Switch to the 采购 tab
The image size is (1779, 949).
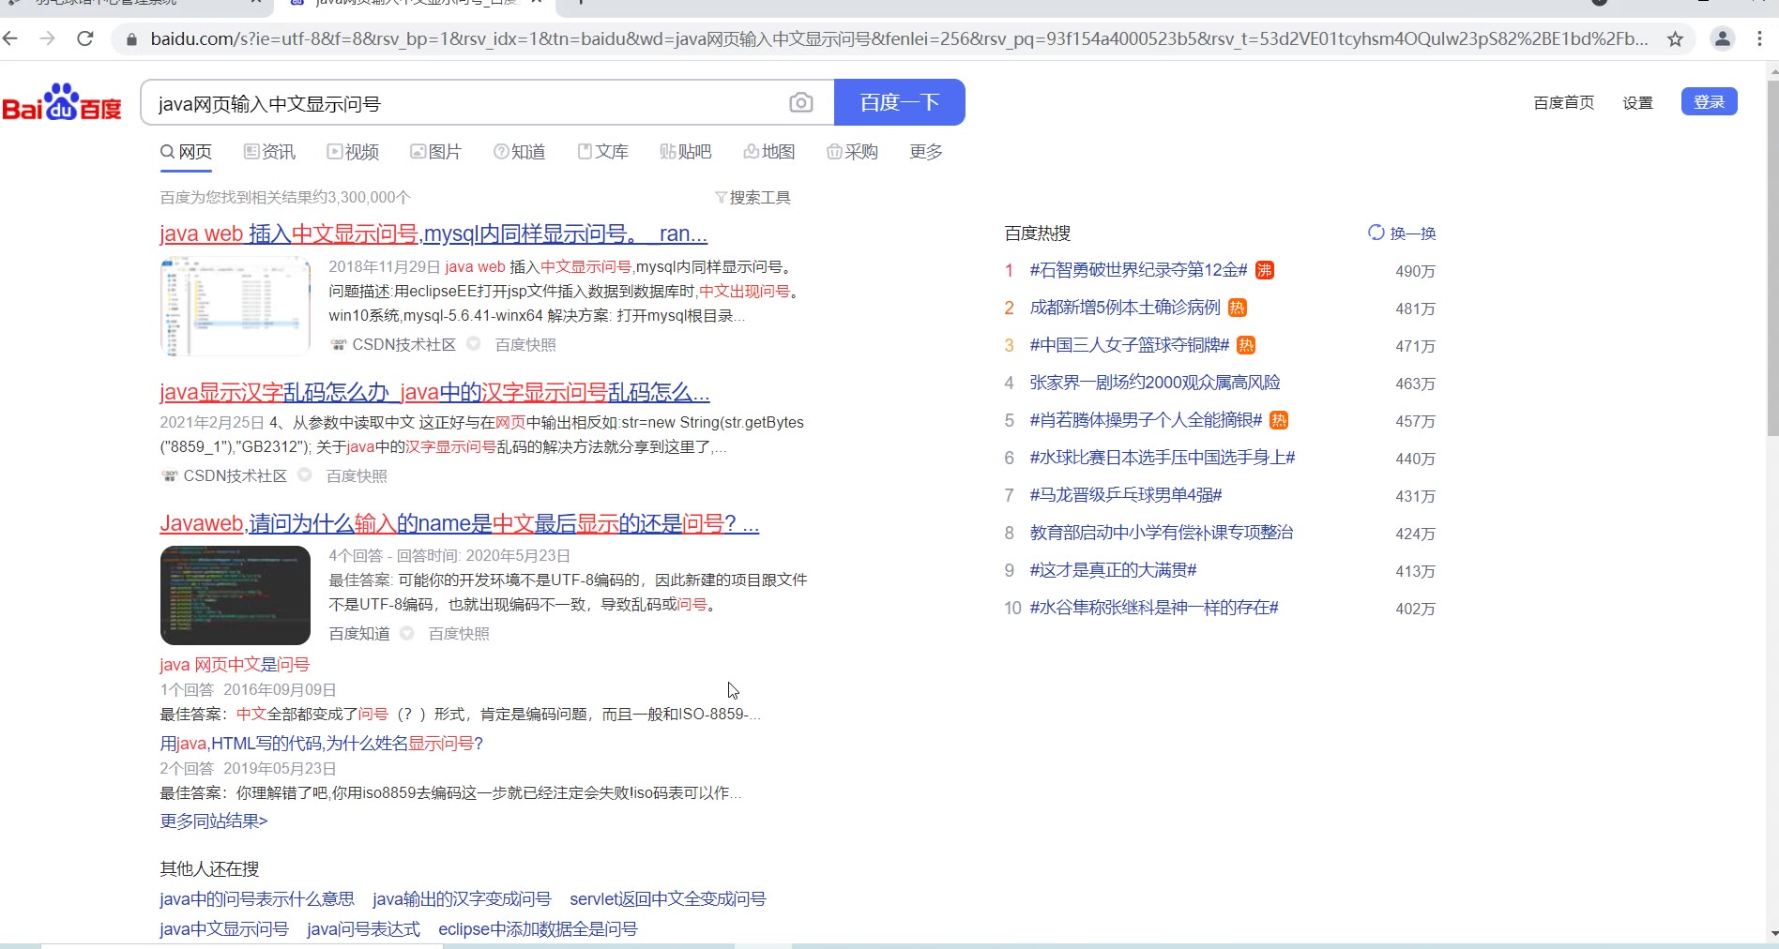(853, 152)
